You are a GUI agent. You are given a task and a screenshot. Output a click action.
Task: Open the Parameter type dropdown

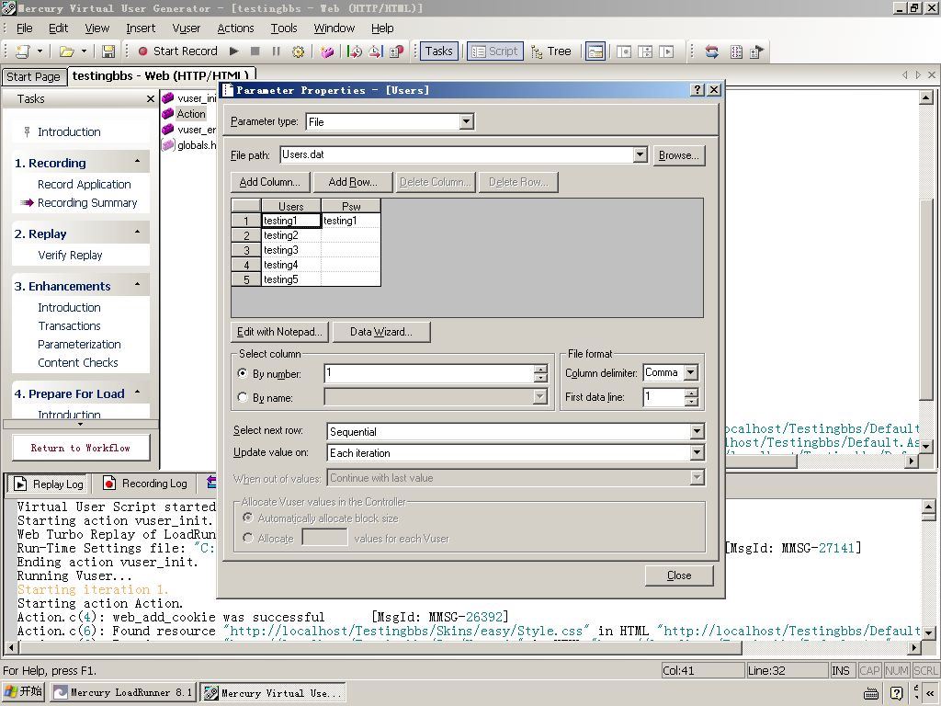point(466,121)
